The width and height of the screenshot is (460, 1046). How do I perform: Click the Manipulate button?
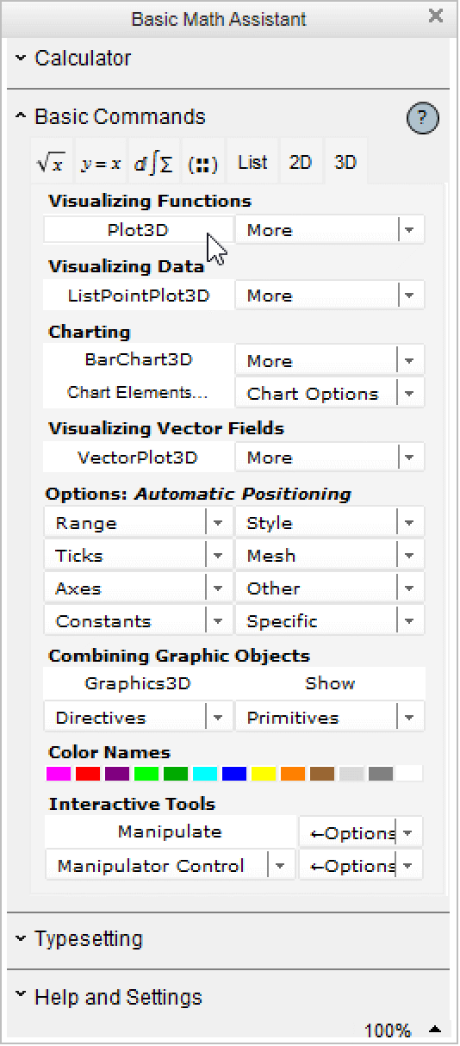[170, 832]
